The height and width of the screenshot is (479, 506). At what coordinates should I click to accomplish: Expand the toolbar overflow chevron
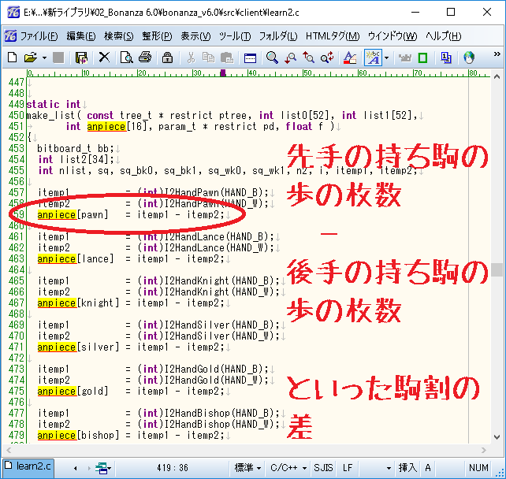(x=497, y=54)
